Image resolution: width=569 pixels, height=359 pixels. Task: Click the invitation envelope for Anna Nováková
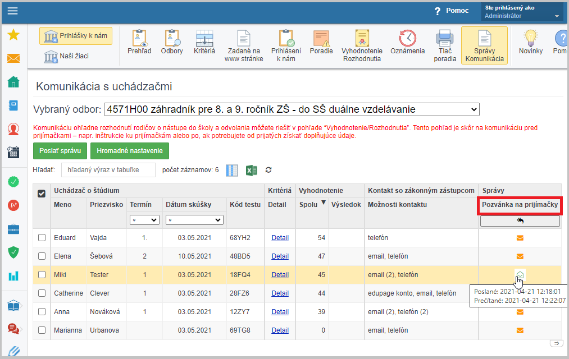(520, 312)
